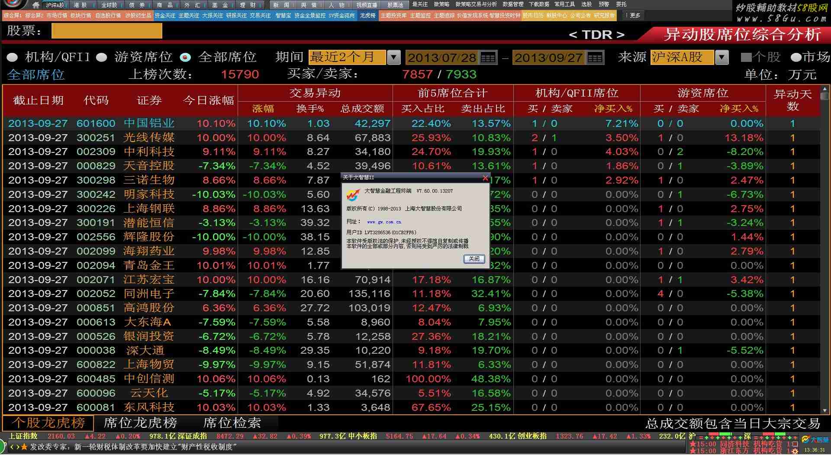Viewport: 831px width, 455px height.
Task: Click the 龙虎榜 shortcut button
Action: point(367,16)
